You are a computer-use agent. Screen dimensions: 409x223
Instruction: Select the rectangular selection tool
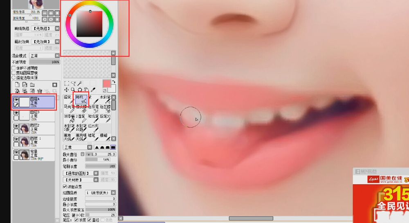tap(67, 83)
